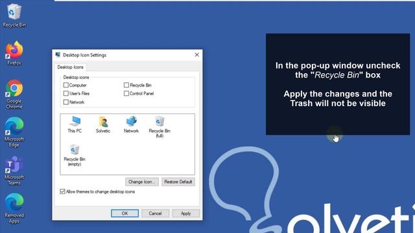
Task: Click the Cancel button
Action: [155, 214]
